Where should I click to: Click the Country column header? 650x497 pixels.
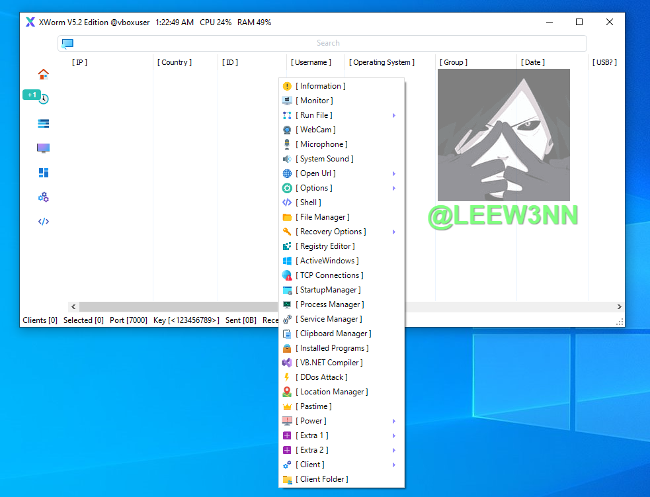click(175, 62)
